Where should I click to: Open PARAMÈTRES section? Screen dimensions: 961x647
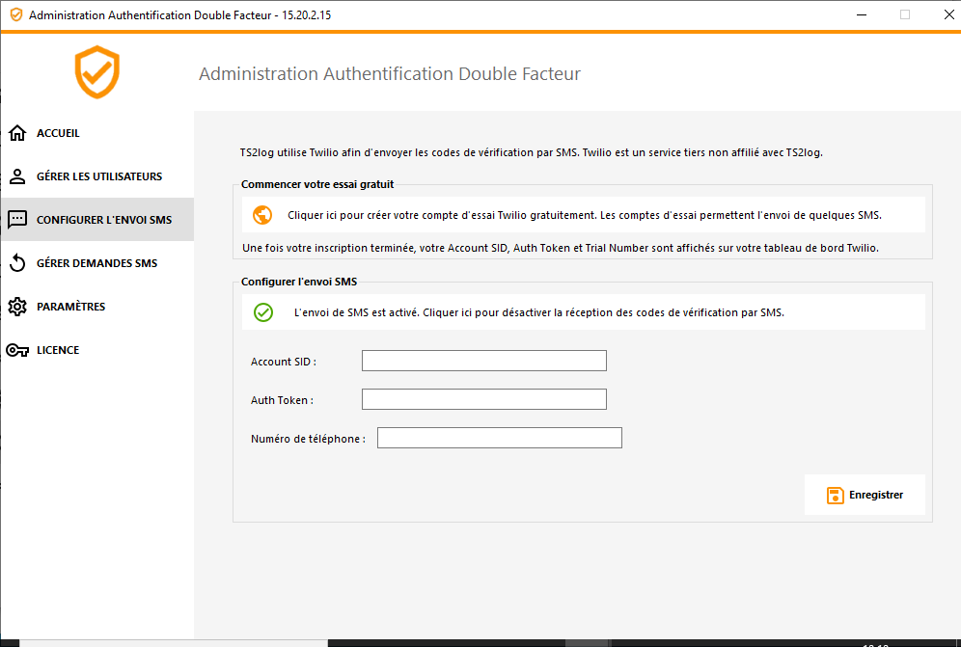click(x=96, y=307)
